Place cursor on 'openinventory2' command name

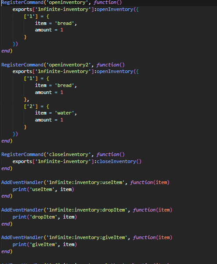[x=69, y=65]
